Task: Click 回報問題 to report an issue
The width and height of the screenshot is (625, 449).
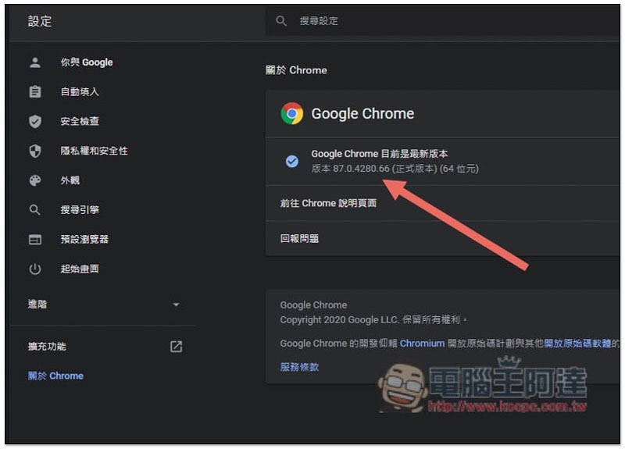Action: coord(299,239)
